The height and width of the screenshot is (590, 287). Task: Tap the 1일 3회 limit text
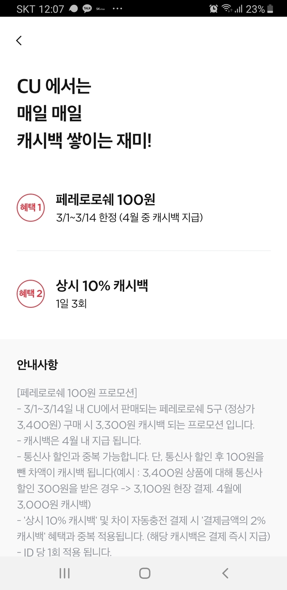(71, 304)
